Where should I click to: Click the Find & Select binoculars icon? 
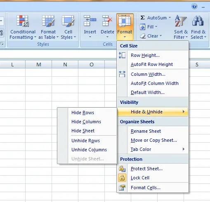198,21
